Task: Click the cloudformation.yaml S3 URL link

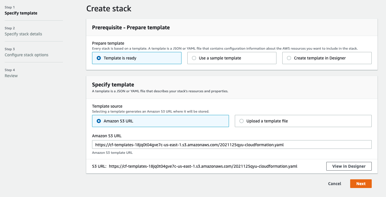Action: (x=203, y=166)
